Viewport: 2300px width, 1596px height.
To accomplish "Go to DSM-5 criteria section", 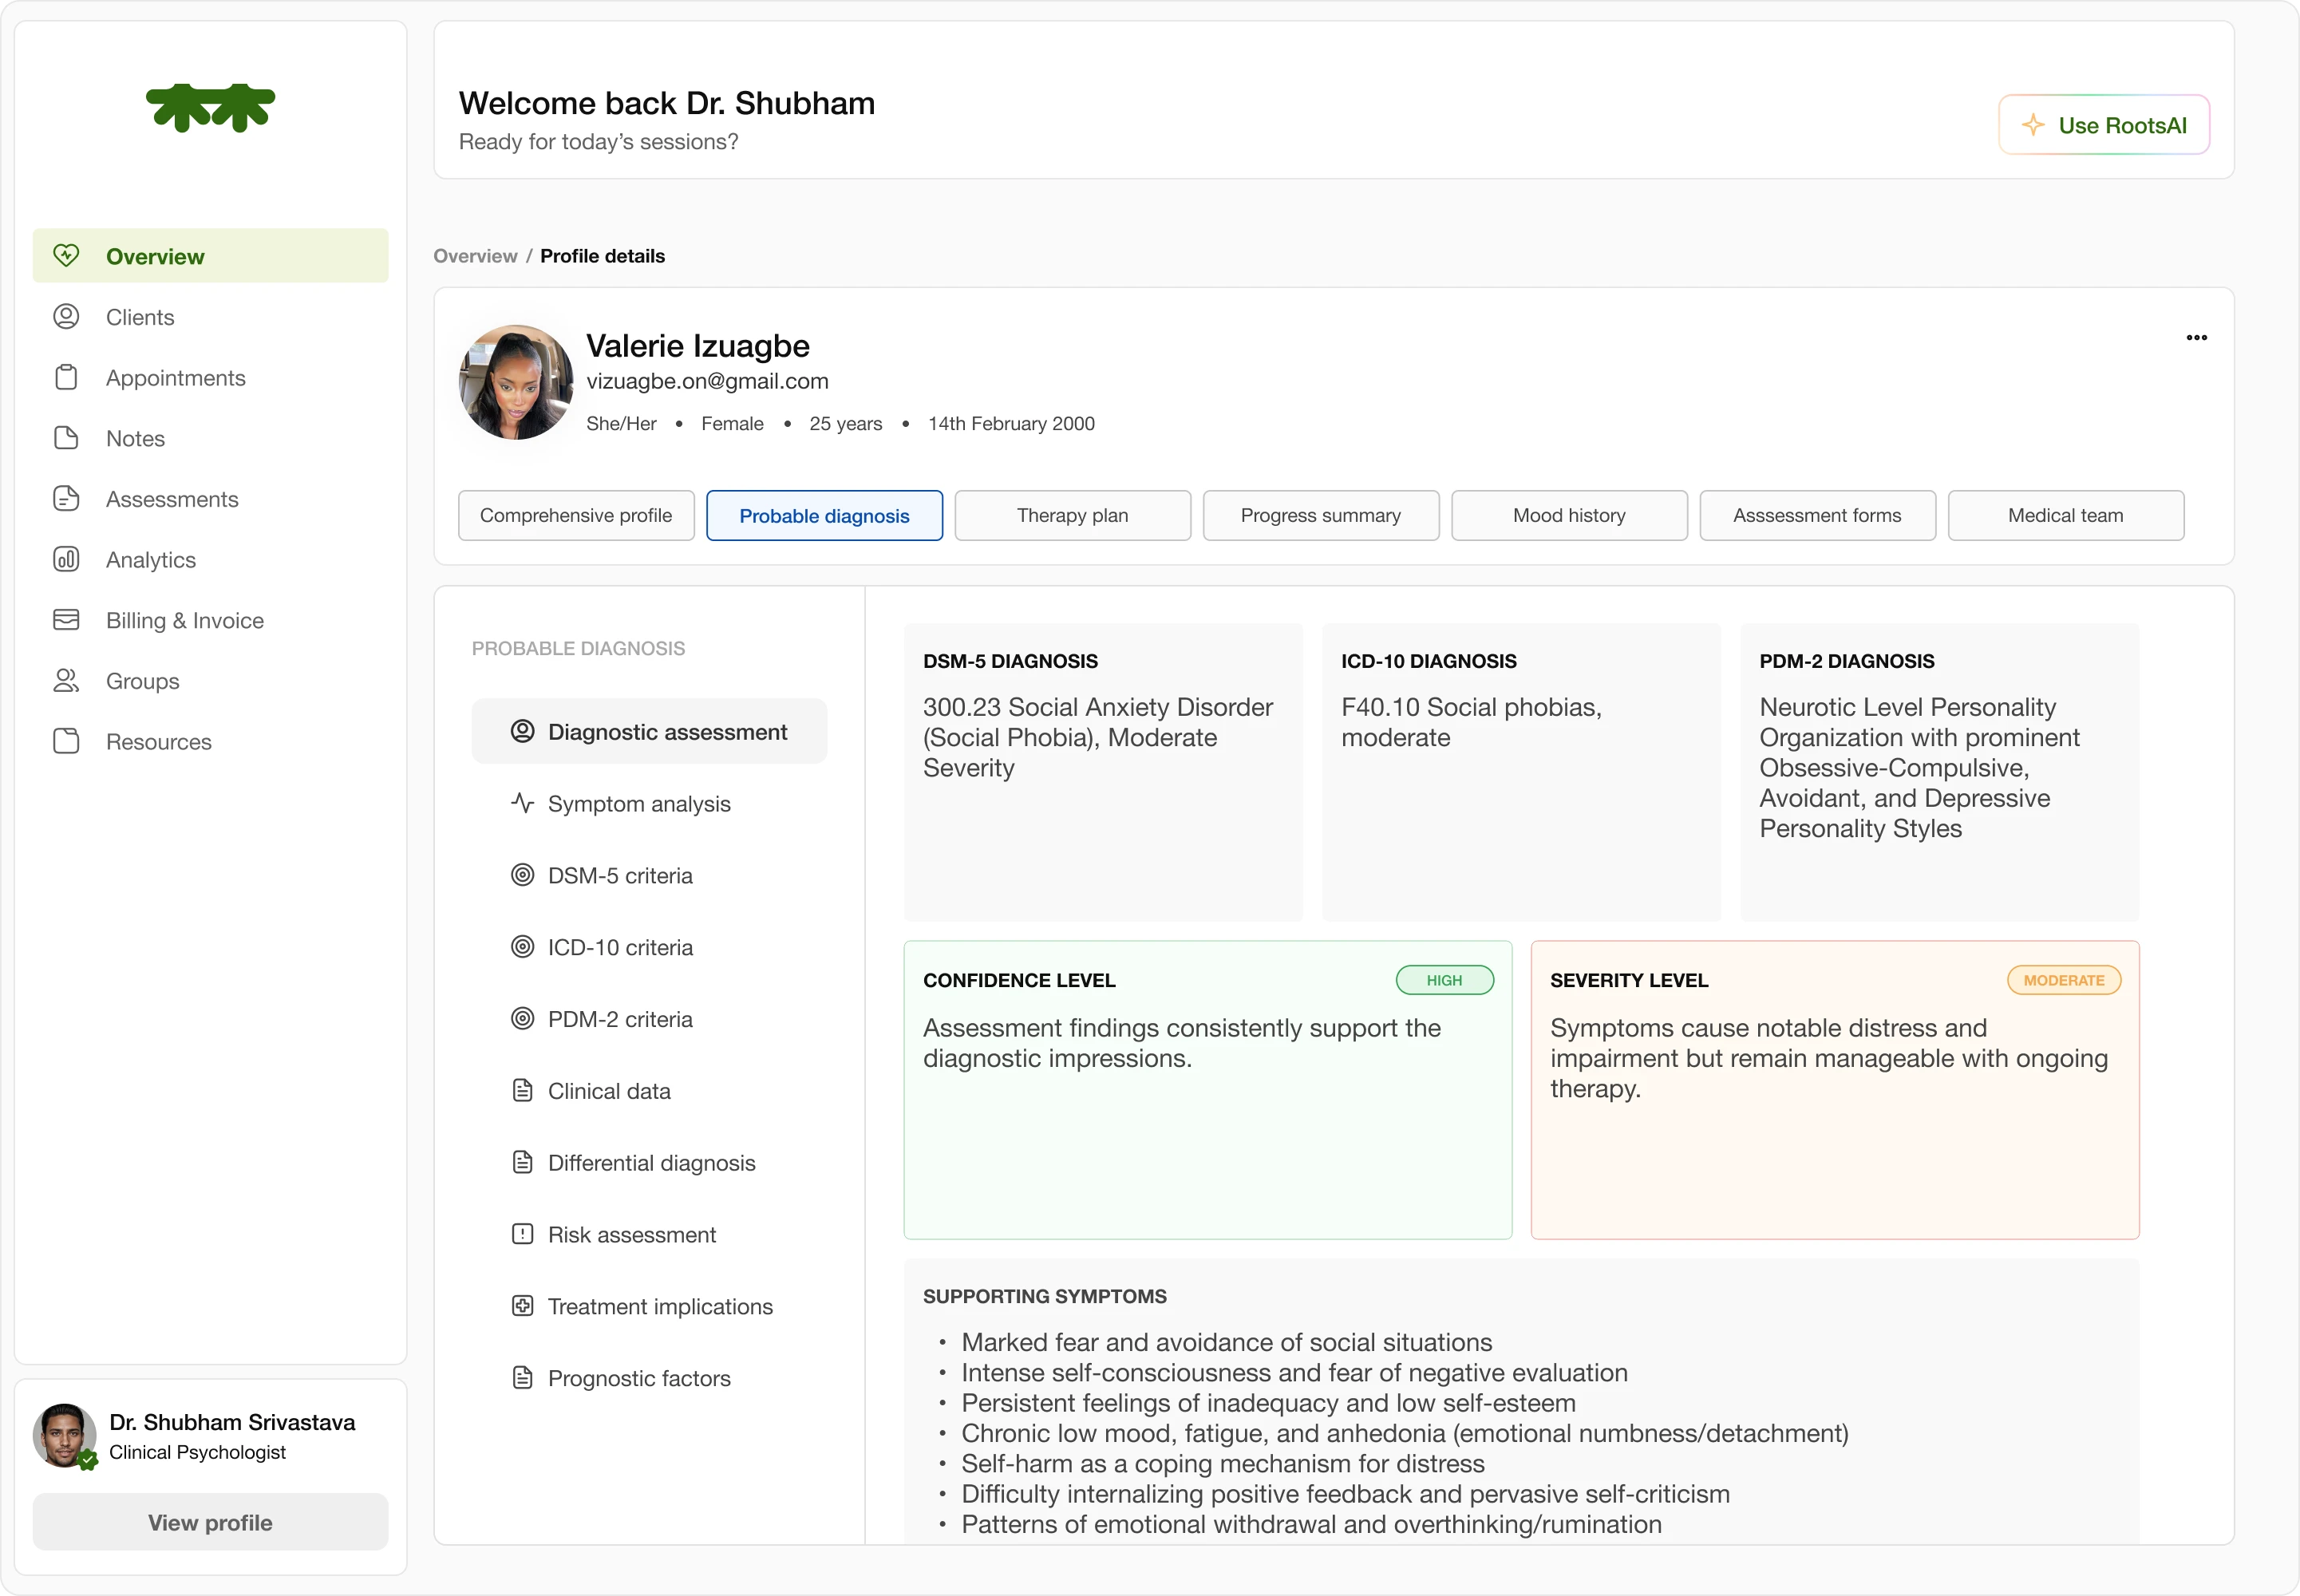I will (x=620, y=875).
